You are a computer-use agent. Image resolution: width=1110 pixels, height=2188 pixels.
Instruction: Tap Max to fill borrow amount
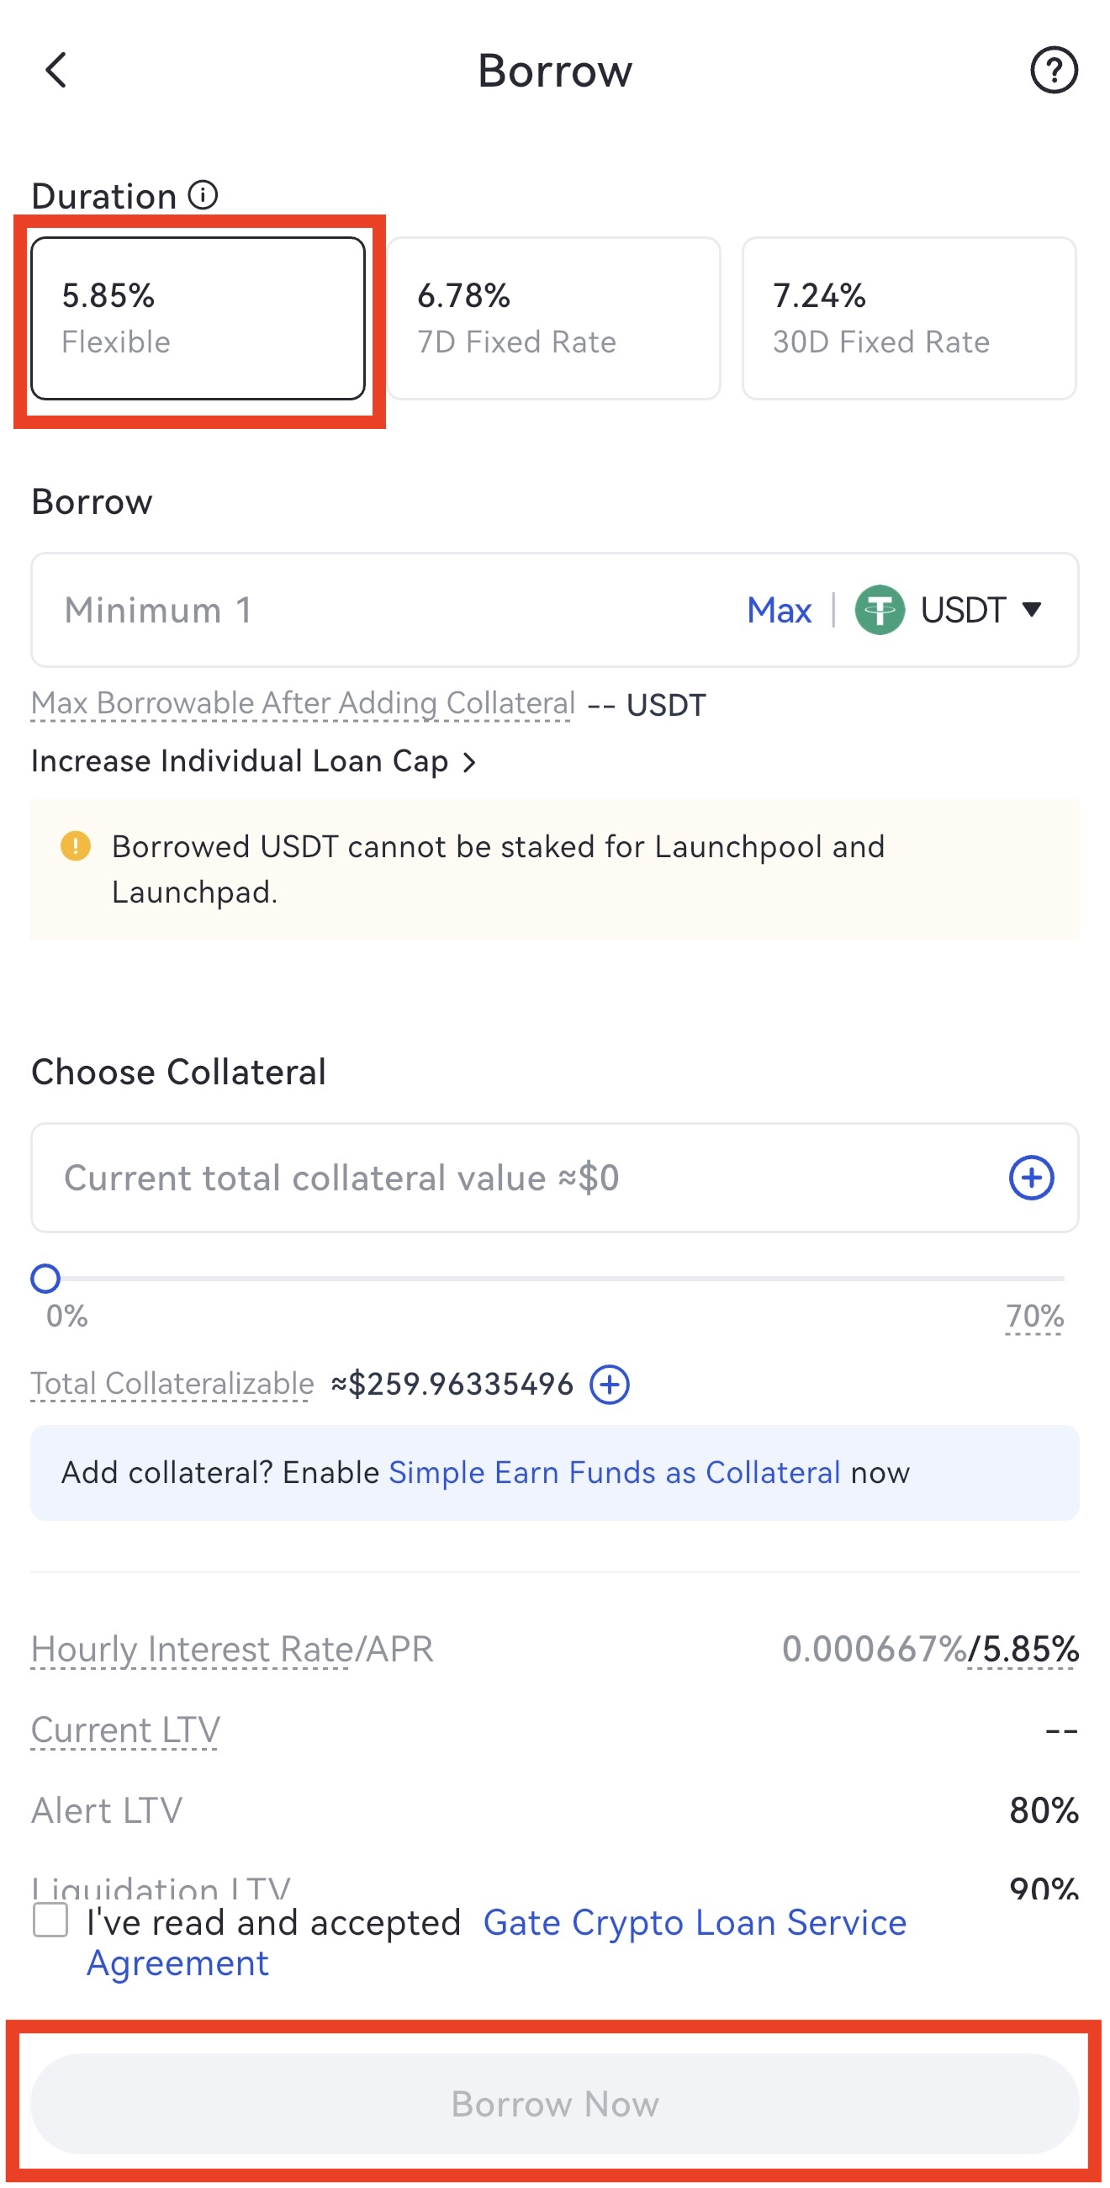pyautogui.click(x=779, y=610)
